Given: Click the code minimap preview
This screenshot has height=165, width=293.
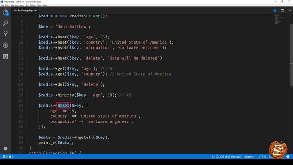Looking at the screenshot, I should [279, 19].
